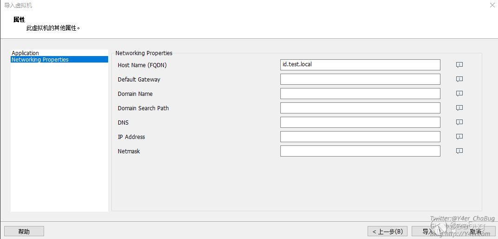Go back with the 上一步 button
Image resolution: width=498 pixels, height=239 pixels.
(388, 231)
